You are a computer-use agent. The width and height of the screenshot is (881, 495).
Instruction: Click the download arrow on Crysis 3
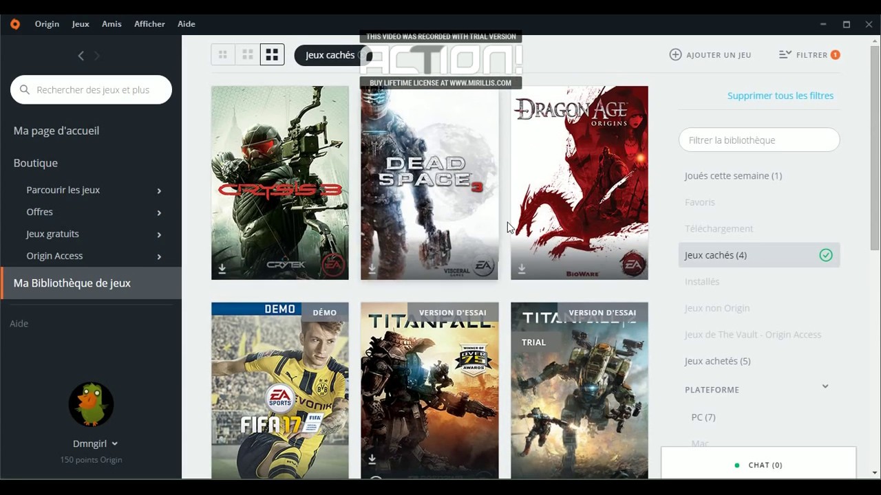pos(222,269)
